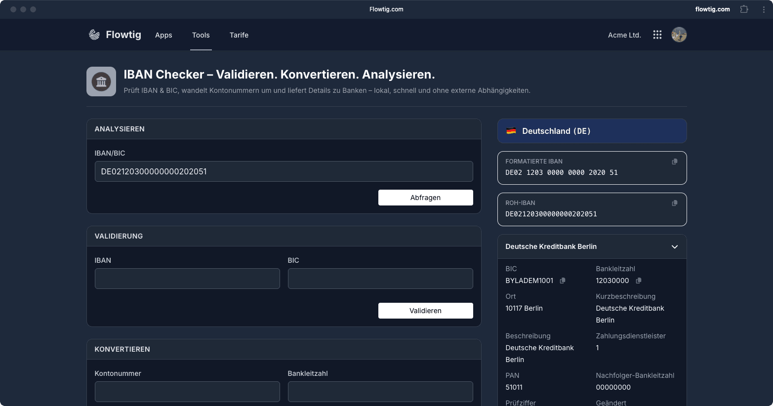Viewport: 773px width, 406px height.
Task: Click the Flowtig brand name
Action: tap(123, 35)
